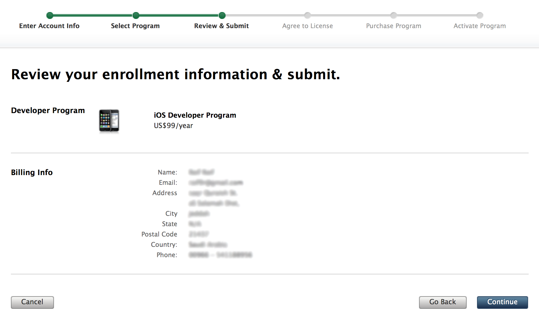The height and width of the screenshot is (318, 539).
Task: Click the green dot above Select Program
Action: (136, 15)
